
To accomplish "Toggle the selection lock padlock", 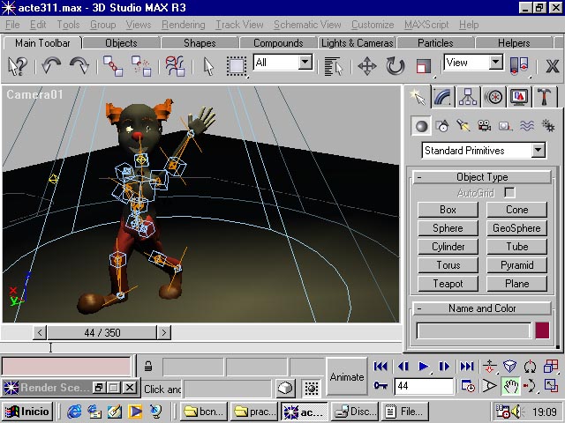I will (x=148, y=367).
